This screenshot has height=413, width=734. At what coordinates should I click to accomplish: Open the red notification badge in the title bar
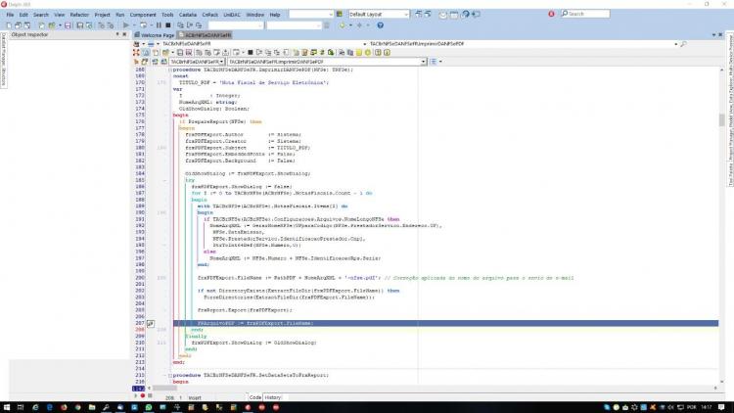pyautogui.click(x=551, y=14)
